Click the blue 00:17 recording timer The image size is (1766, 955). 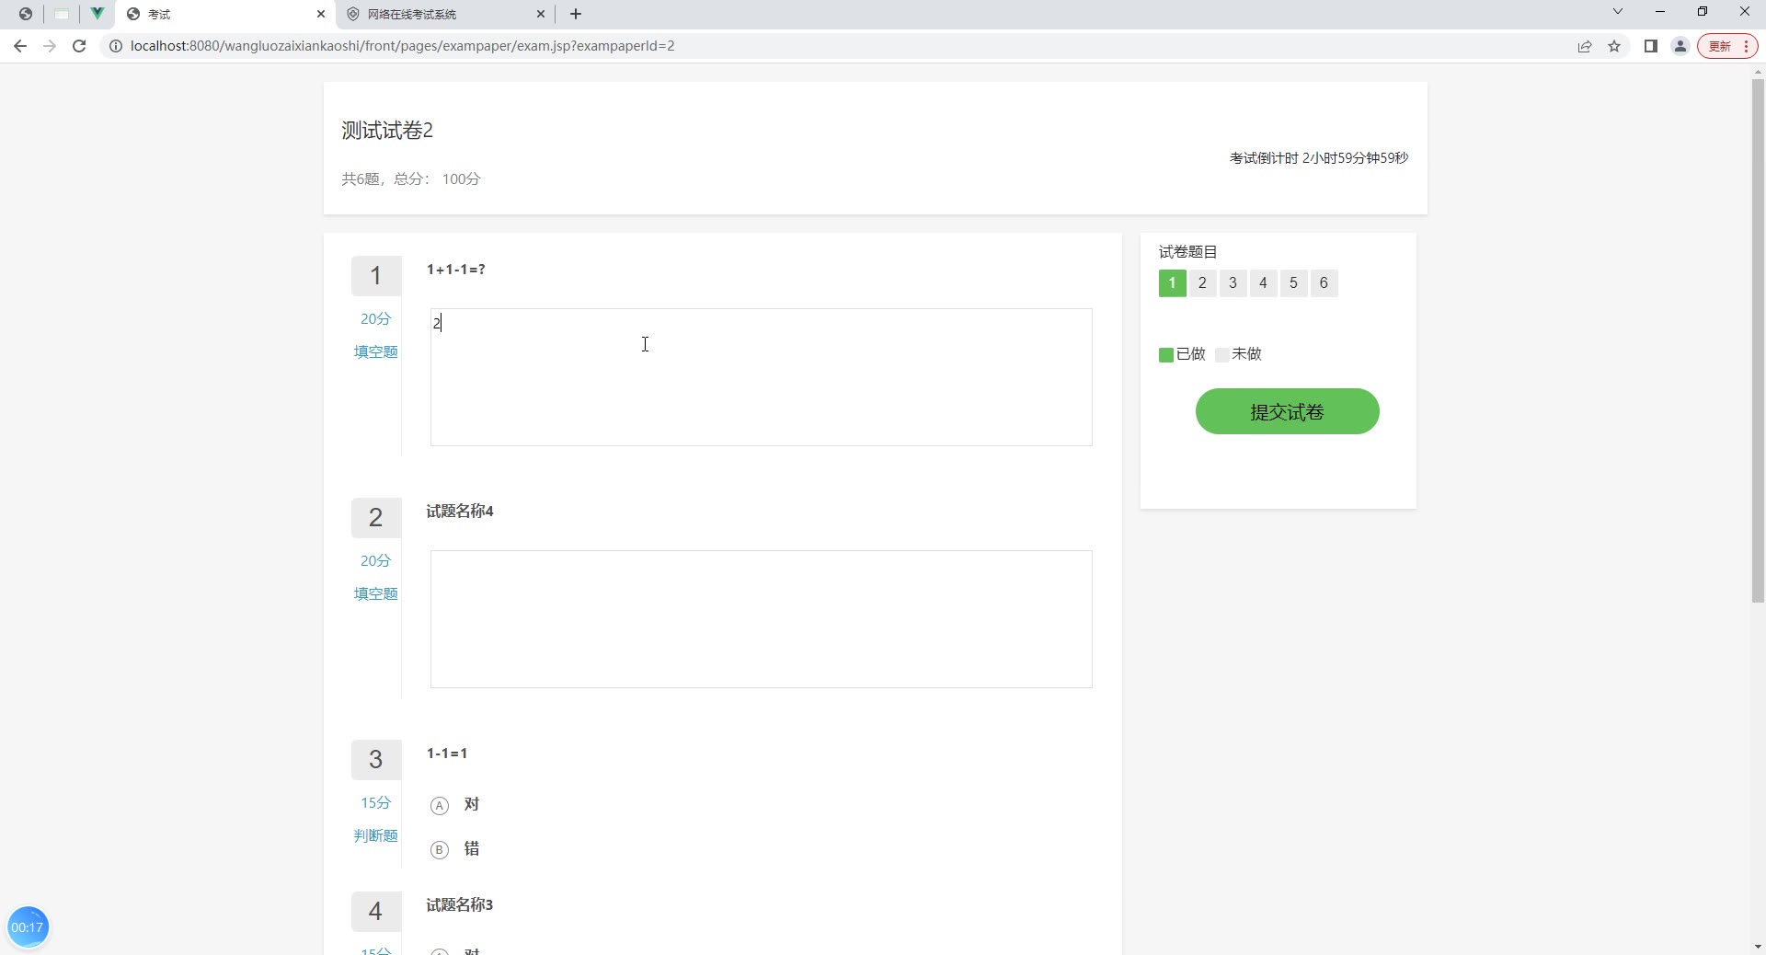point(28,926)
